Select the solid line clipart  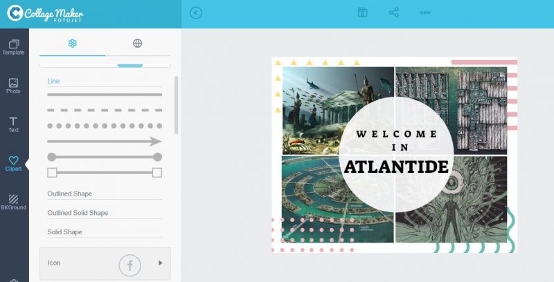tap(105, 95)
